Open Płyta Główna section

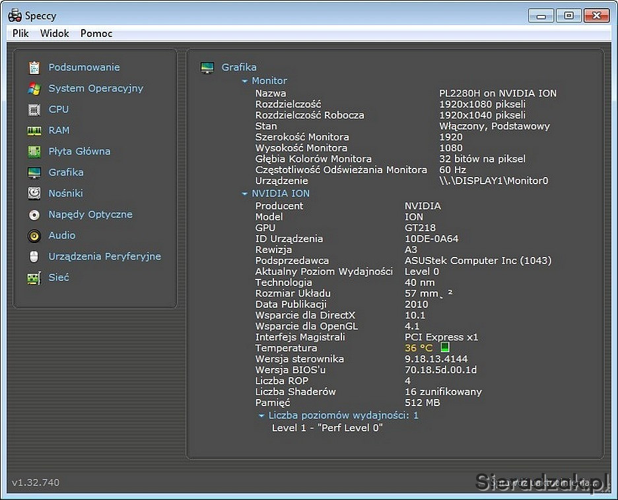tap(79, 151)
